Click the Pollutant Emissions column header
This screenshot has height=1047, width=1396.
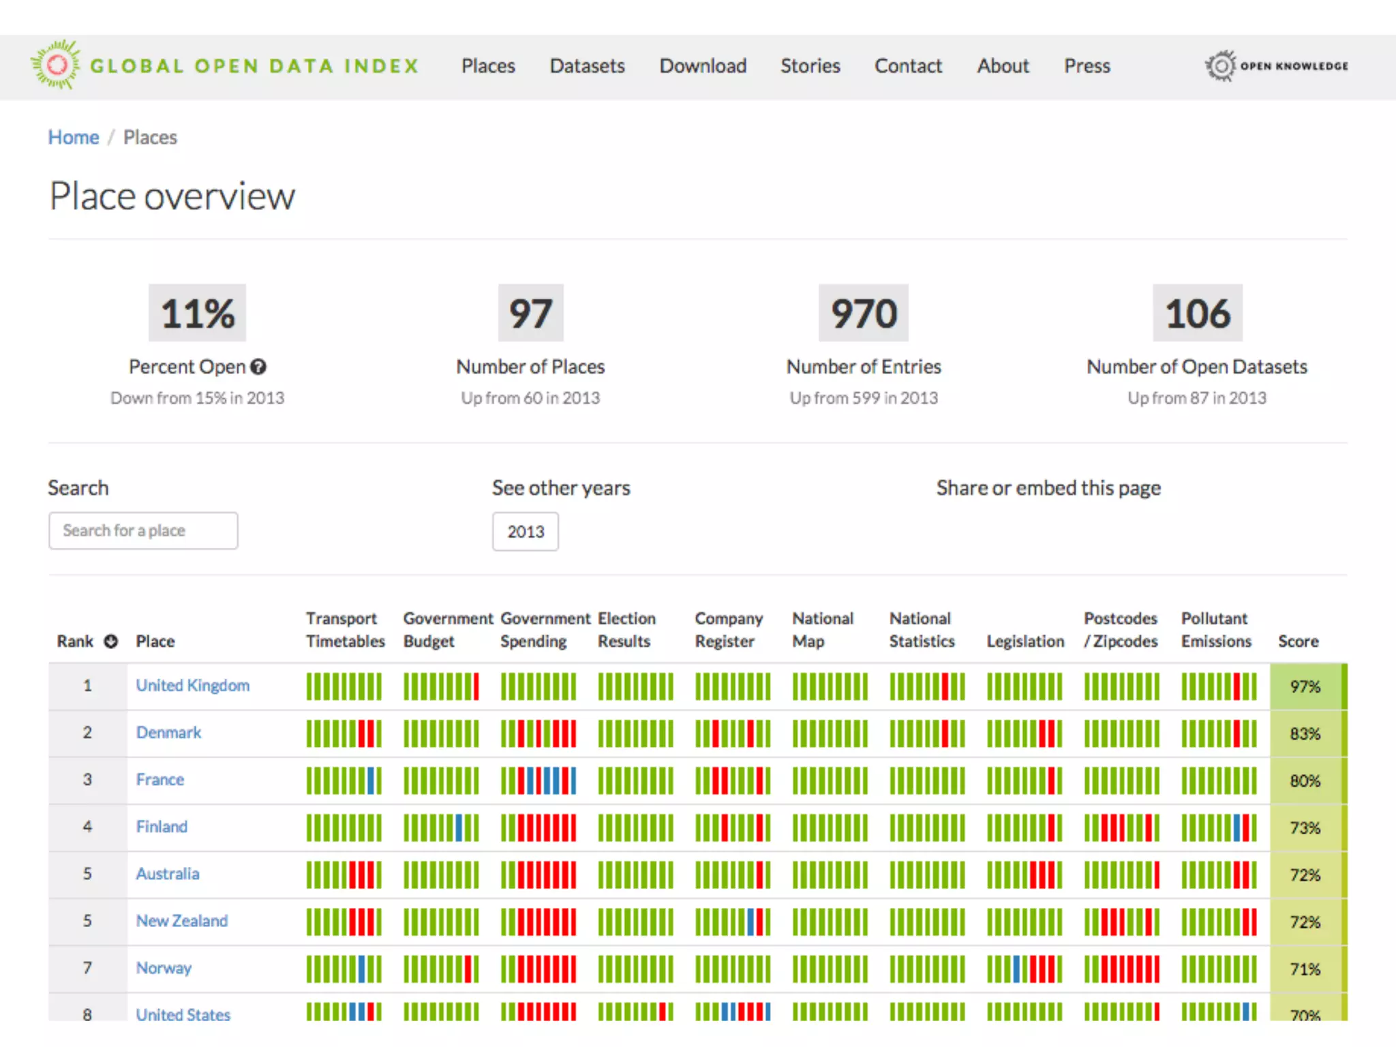pyautogui.click(x=1216, y=630)
